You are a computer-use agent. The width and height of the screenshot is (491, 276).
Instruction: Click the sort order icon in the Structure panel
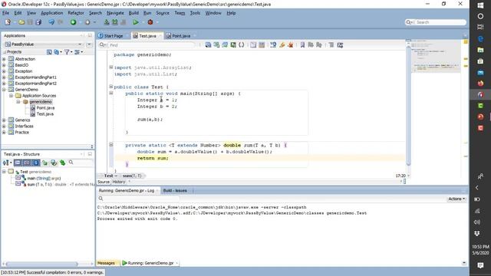pyautogui.click(x=6, y=163)
